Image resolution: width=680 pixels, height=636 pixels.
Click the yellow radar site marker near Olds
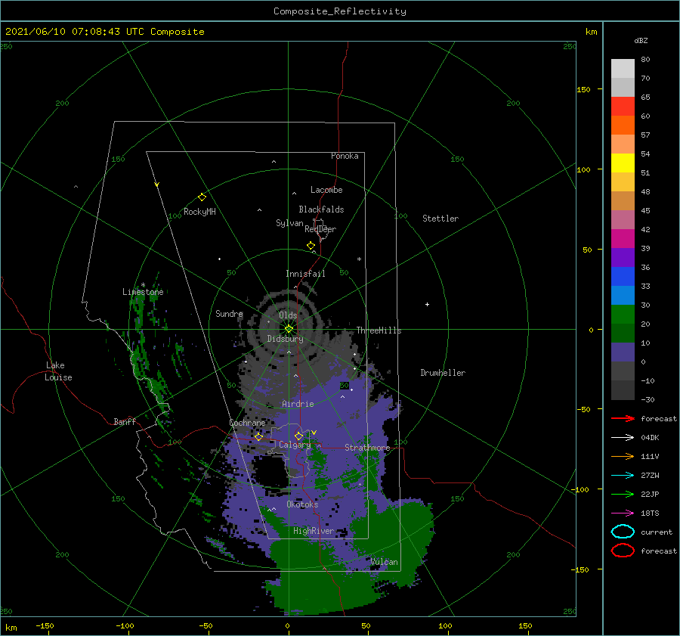pyautogui.click(x=289, y=329)
